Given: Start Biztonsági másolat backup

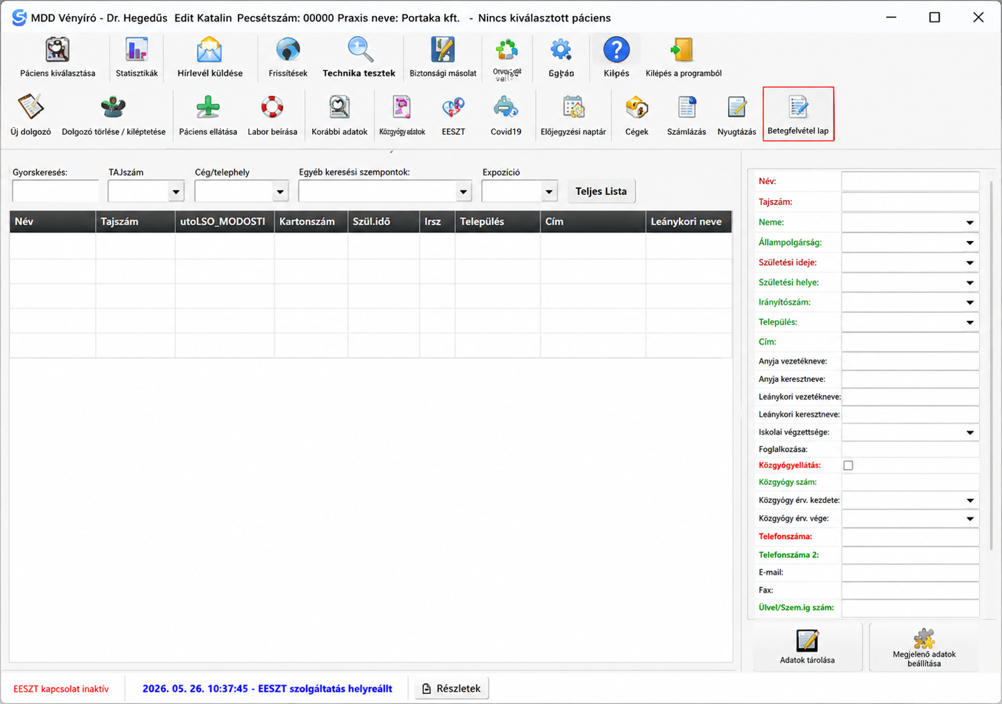Looking at the screenshot, I should click(x=443, y=58).
